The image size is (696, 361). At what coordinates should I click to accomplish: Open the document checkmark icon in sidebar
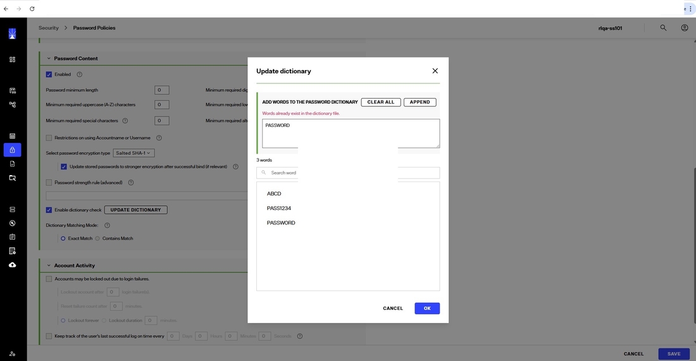tap(13, 164)
